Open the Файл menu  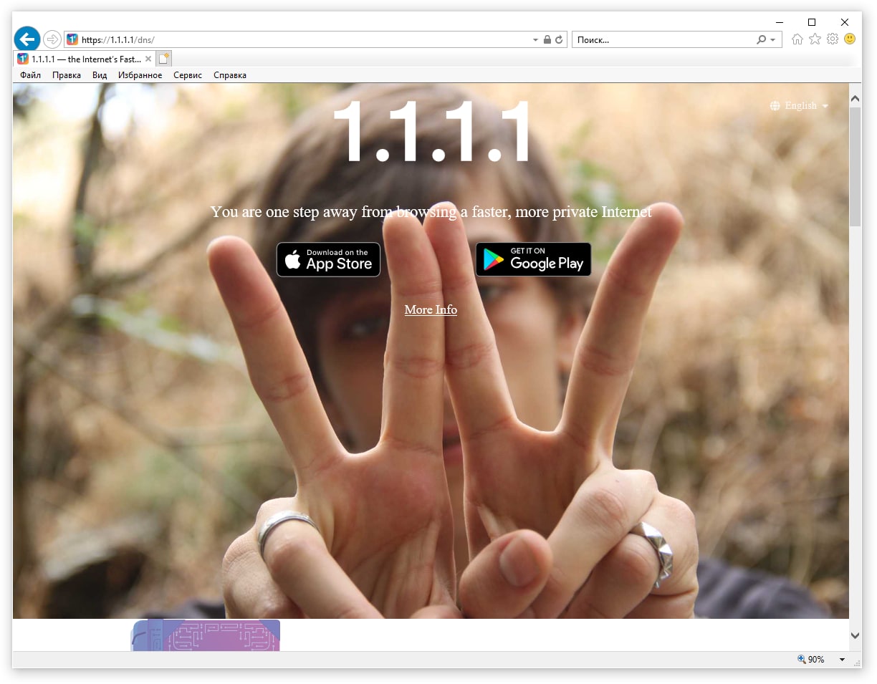(x=30, y=75)
